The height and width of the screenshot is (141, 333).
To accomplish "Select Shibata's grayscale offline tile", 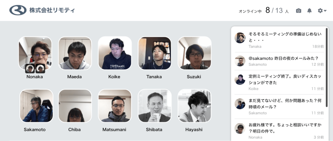I will click(154, 106).
